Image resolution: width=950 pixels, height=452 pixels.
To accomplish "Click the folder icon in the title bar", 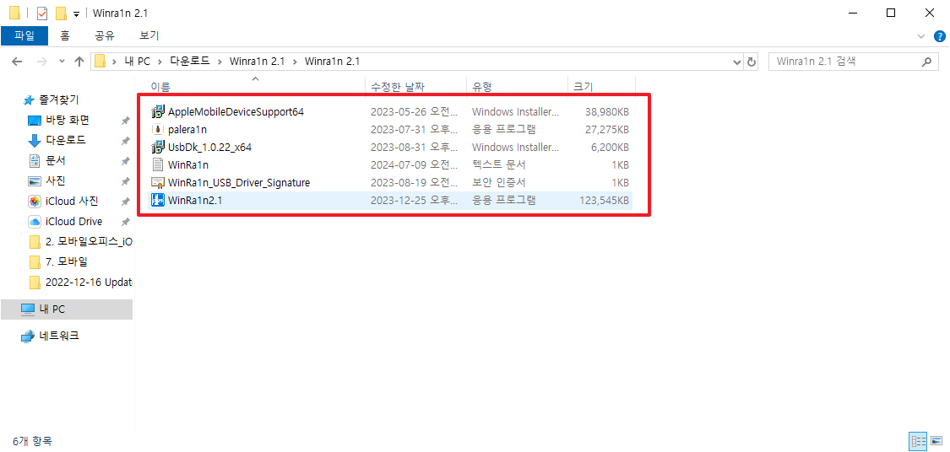I will [x=14, y=13].
